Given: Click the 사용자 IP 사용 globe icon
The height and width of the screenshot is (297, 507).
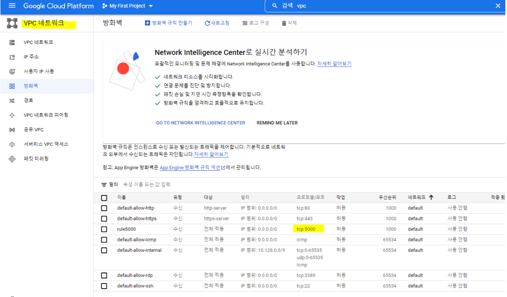Looking at the screenshot, I should point(12,72).
